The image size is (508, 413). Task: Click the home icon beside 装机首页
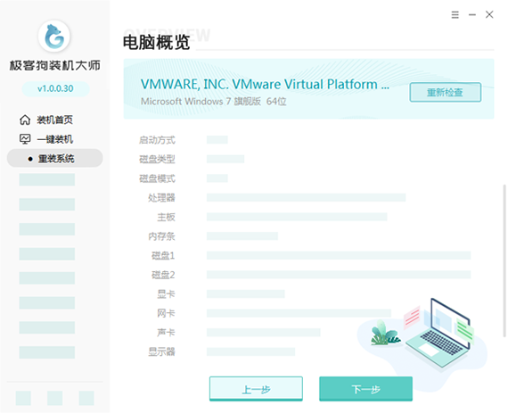pyautogui.click(x=25, y=120)
